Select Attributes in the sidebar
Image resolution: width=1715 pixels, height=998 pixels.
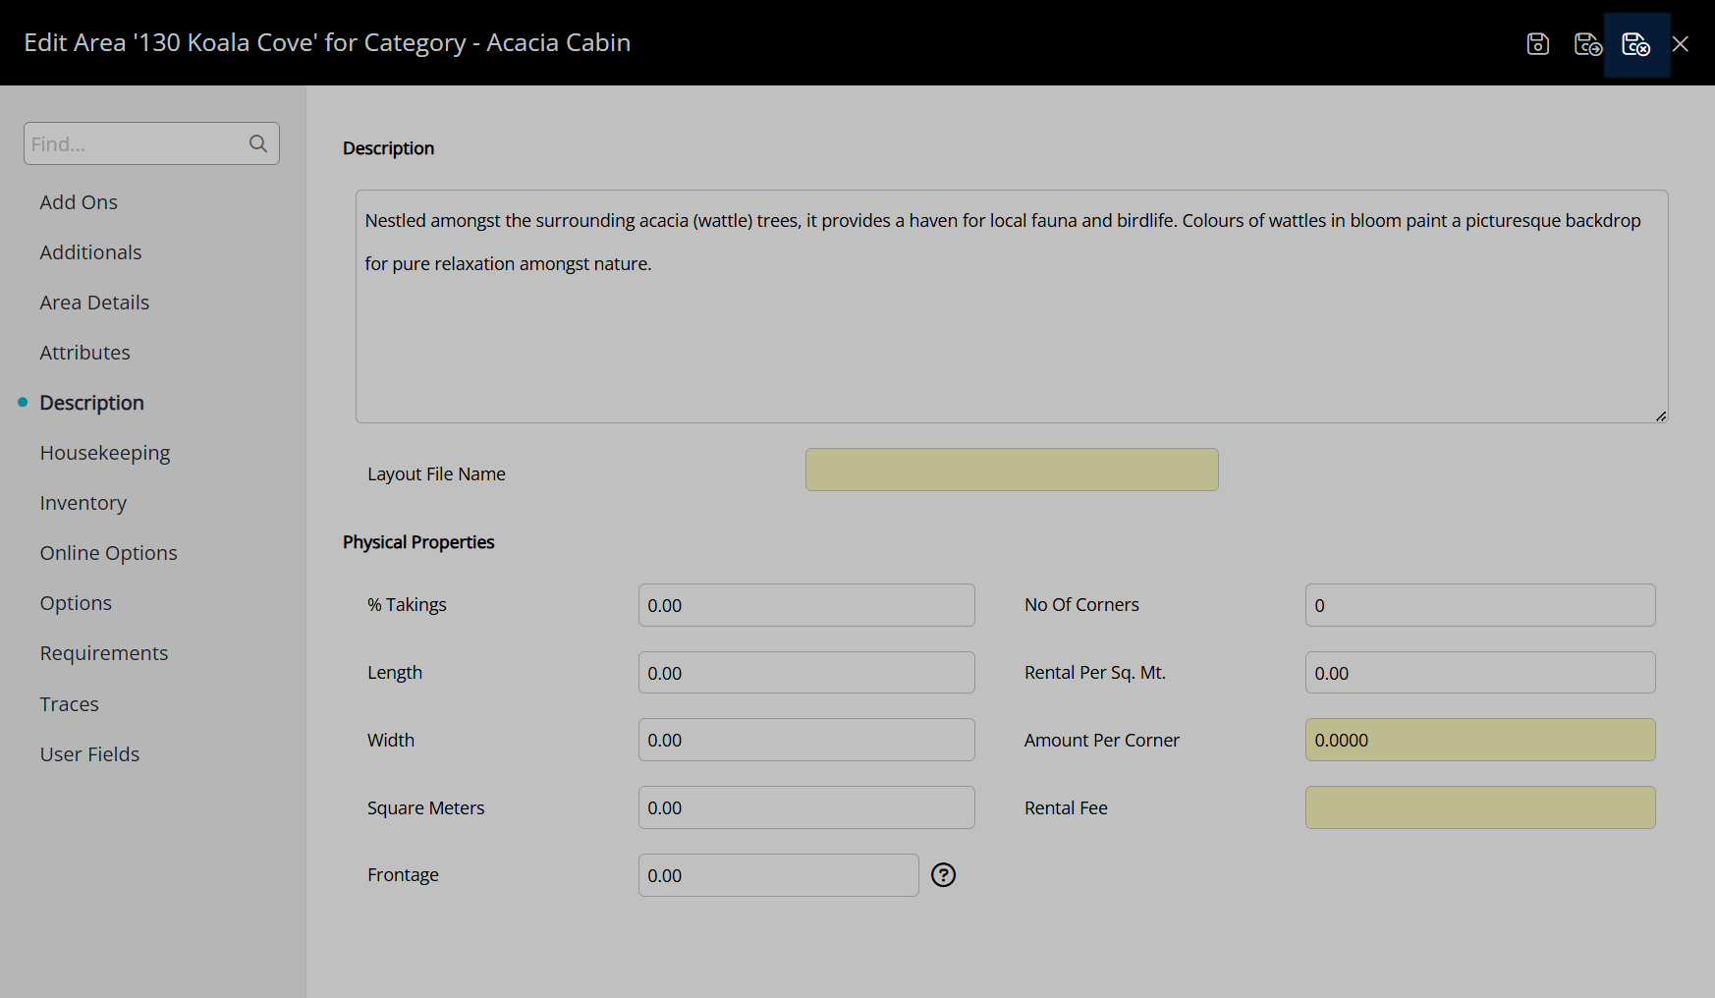click(84, 353)
